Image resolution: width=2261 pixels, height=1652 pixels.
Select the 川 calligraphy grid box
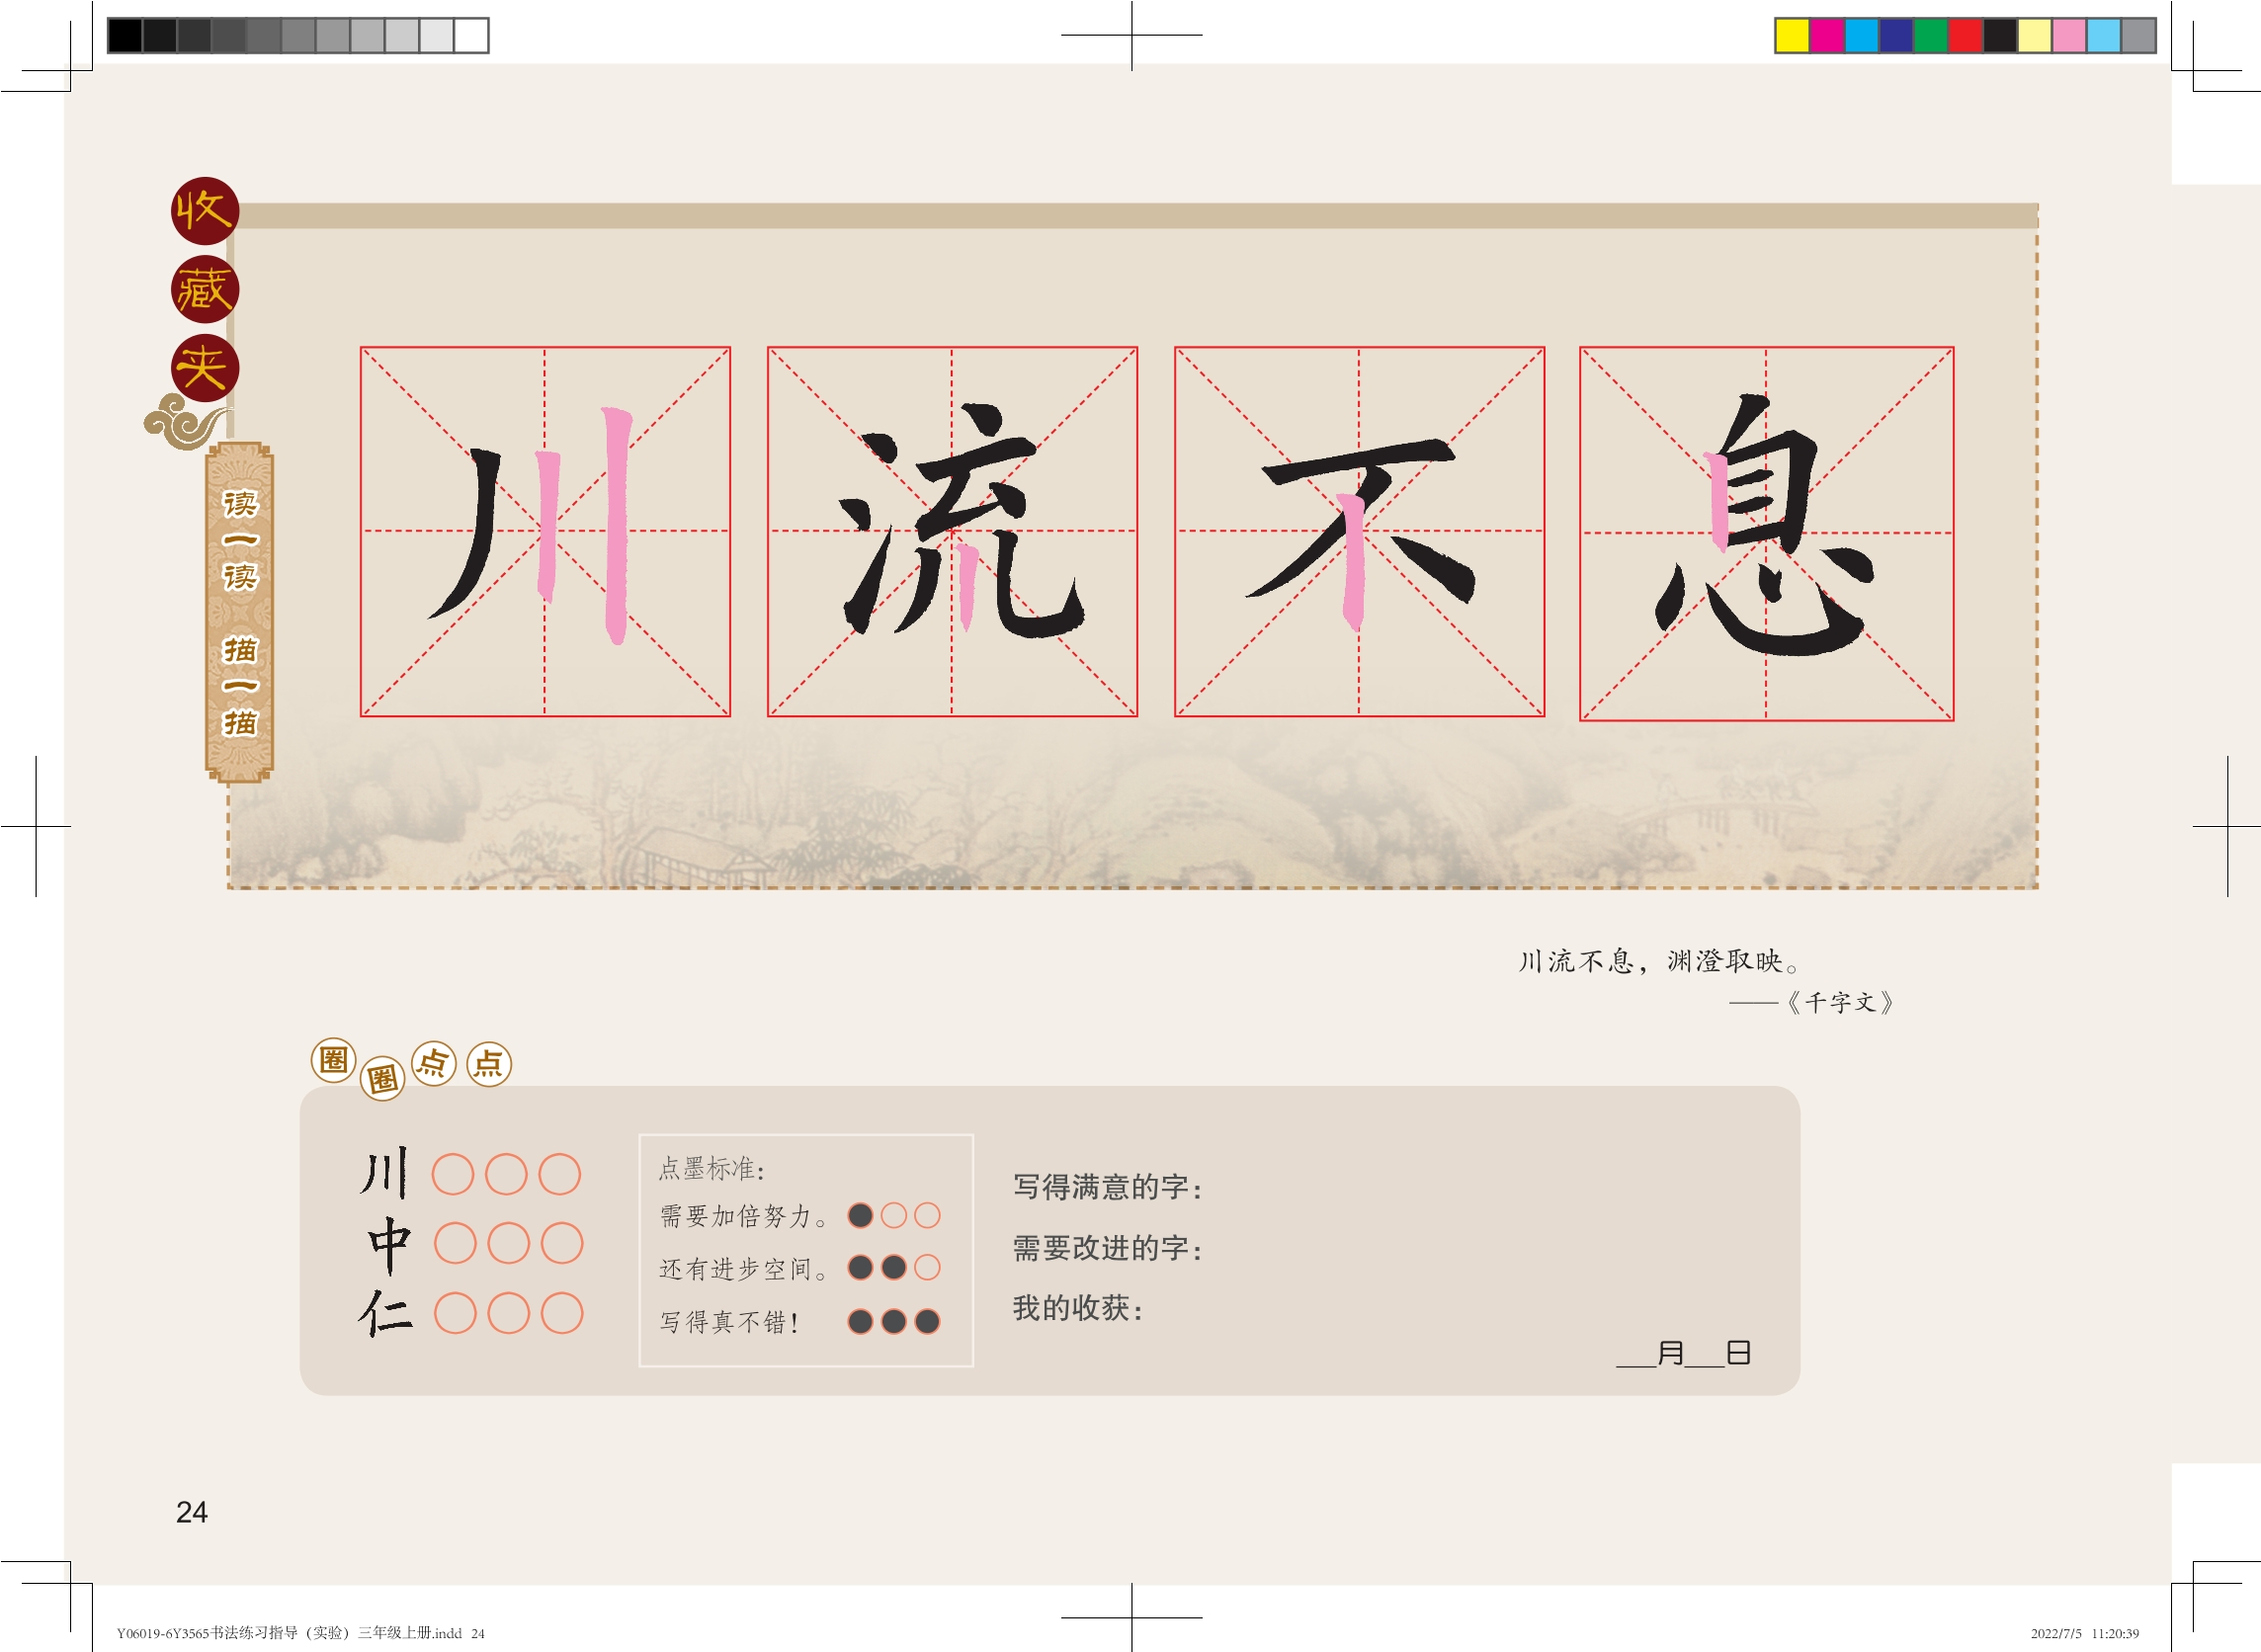point(545,532)
